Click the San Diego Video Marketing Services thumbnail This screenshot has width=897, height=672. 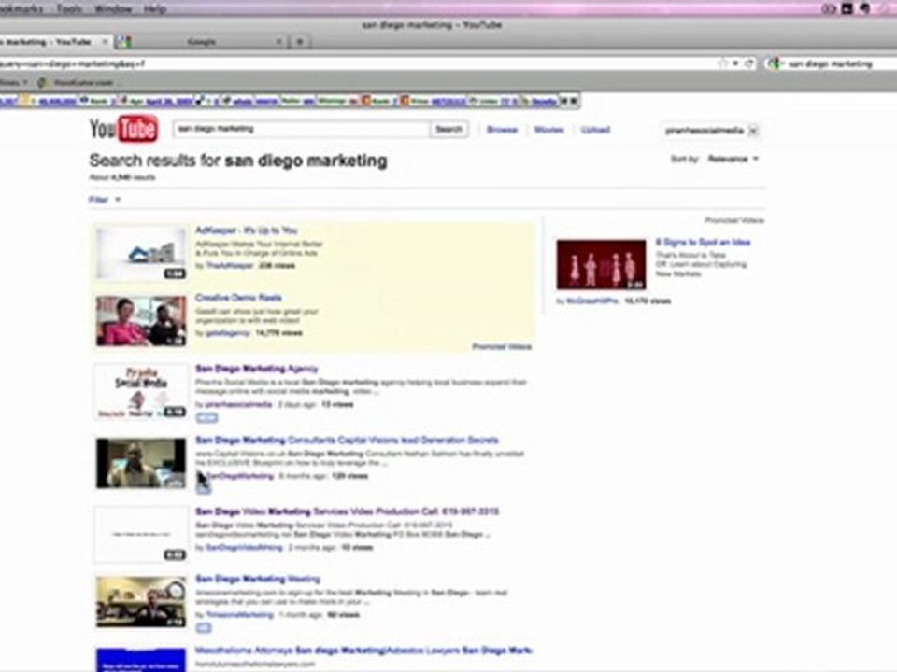click(141, 535)
